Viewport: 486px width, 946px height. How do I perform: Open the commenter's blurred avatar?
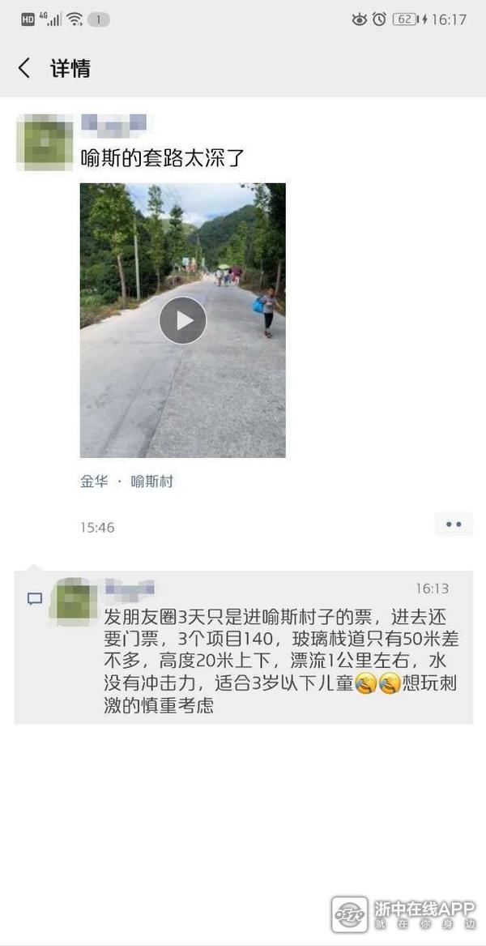pyautogui.click(x=74, y=601)
